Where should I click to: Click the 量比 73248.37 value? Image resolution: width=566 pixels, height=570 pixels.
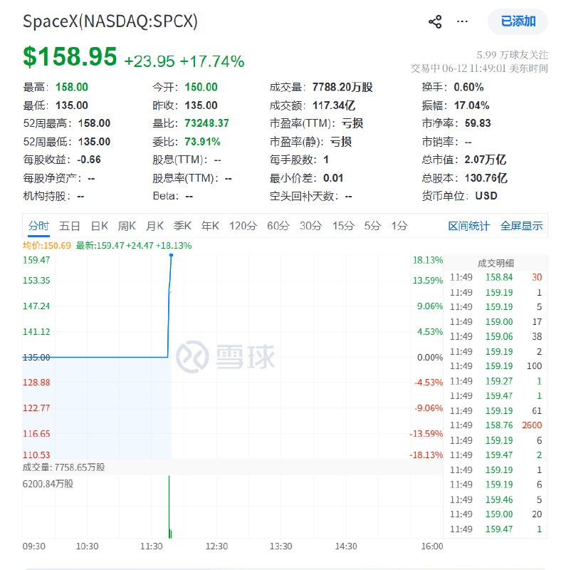tap(206, 123)
